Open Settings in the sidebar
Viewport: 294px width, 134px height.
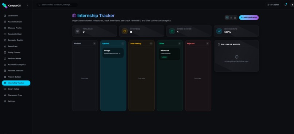tap(16, 101)
